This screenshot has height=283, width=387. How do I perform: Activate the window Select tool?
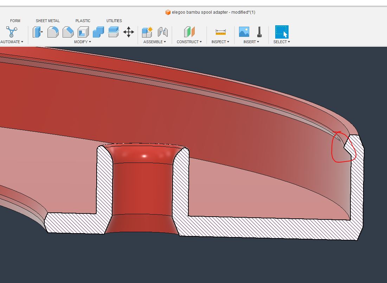(x=282, y=32)
